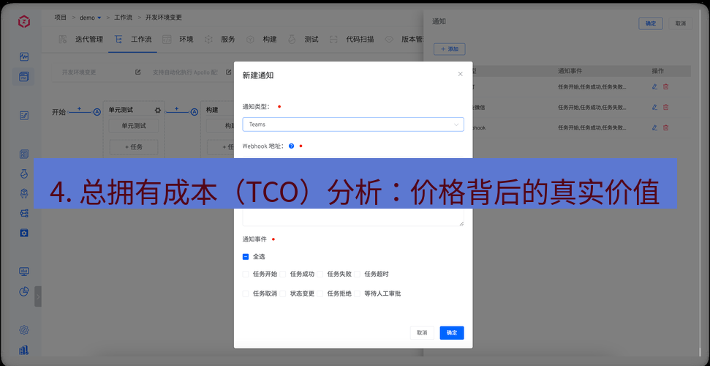This screenshot has height=366, width=710.
Task: Click the 单元测试 task box
Action: [x=134, y=126]
